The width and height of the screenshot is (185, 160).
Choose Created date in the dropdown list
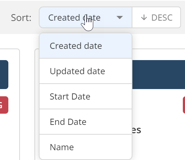[x=86, y=46]
